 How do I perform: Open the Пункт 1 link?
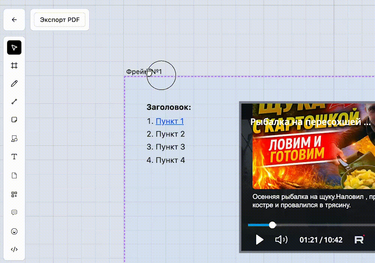[x=169, y=121]
